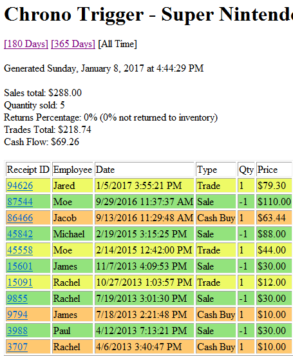Screen dimensions: 293x356
Task: Select the $110.00 price cell
Action: [x=274, y=202]
